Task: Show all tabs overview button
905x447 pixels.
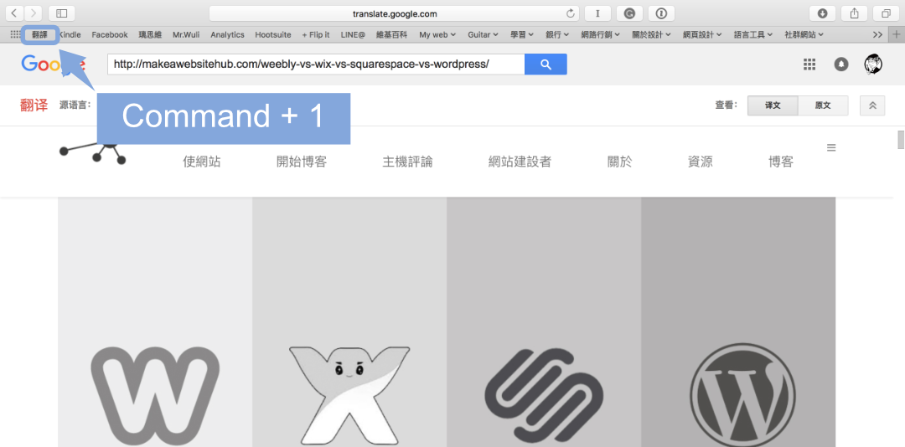Action: [x=886, y=13]
